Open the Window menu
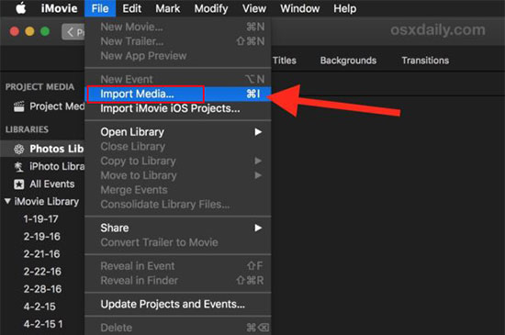This screenshot has height=335, width=505. click(300, 8)
